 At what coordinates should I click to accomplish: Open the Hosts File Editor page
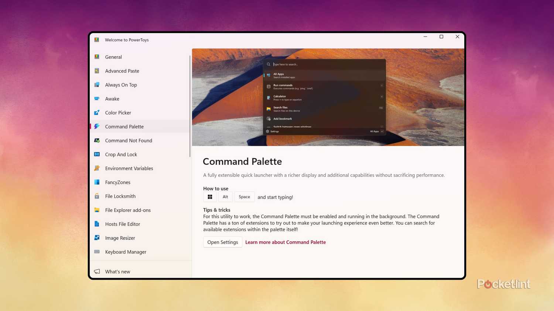click(x=140, y=224)
